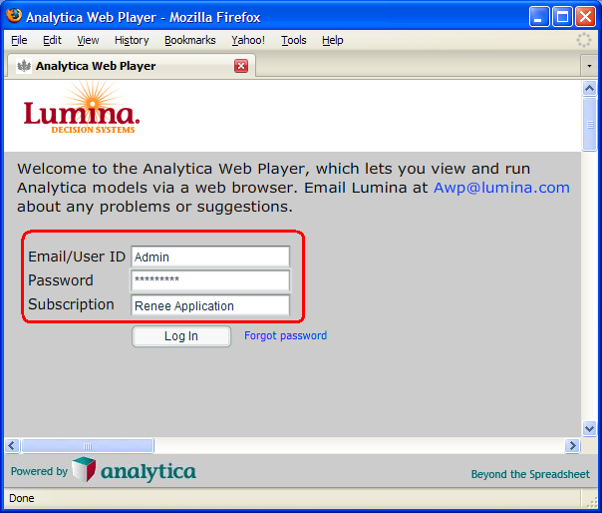Open the Bookmarks menu
Screen dimensions: 602x513
(x=190, y=40)
